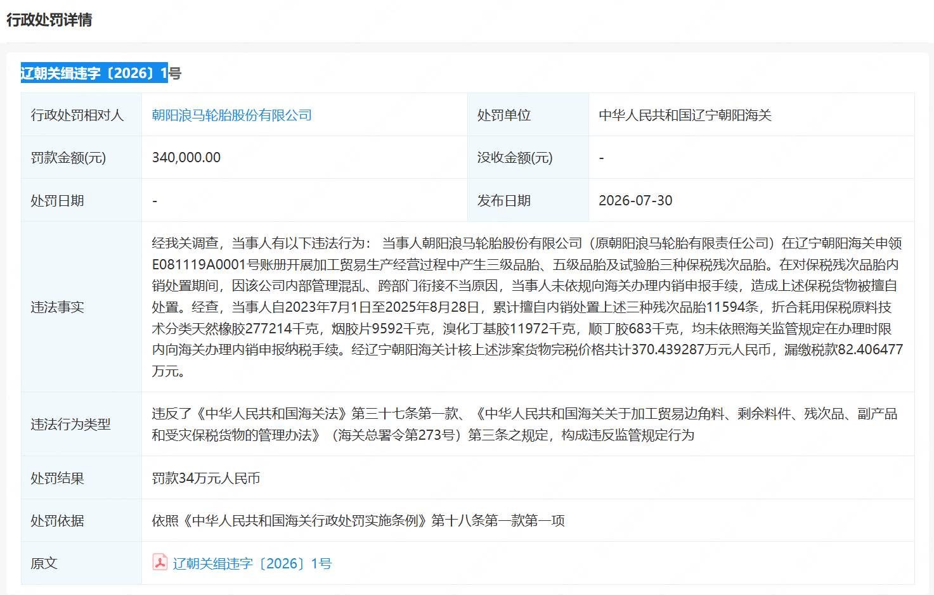Click the 没收金额(元) label
Screen dimensions: 934x595
point(515,158)
